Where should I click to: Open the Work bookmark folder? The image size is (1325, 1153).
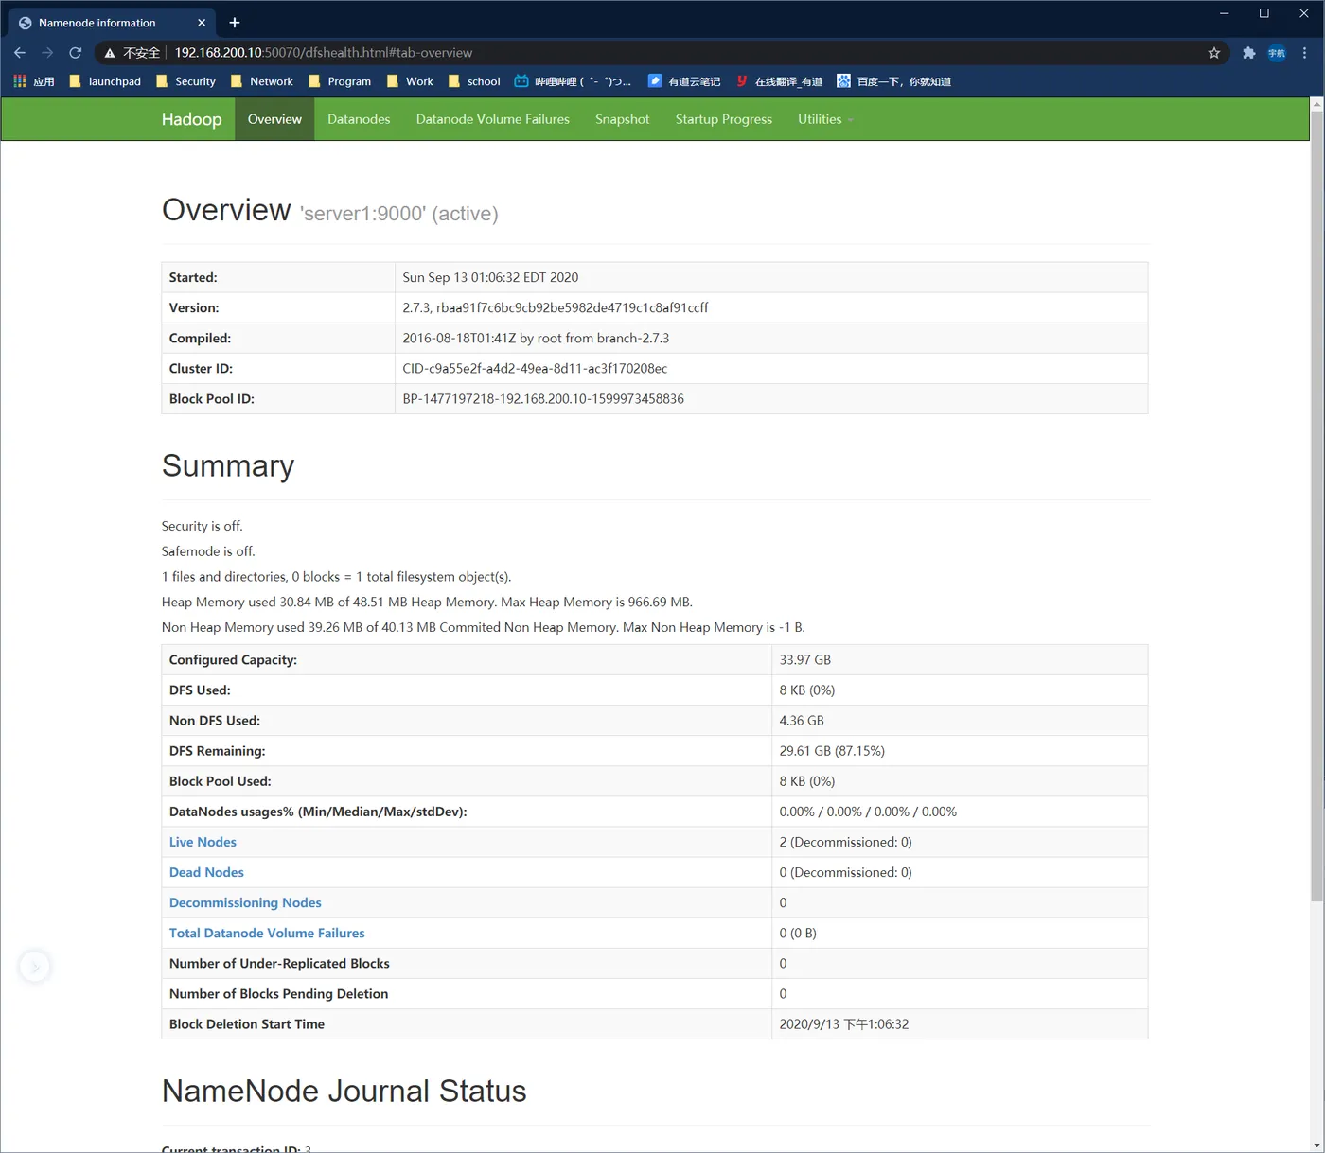410,81
